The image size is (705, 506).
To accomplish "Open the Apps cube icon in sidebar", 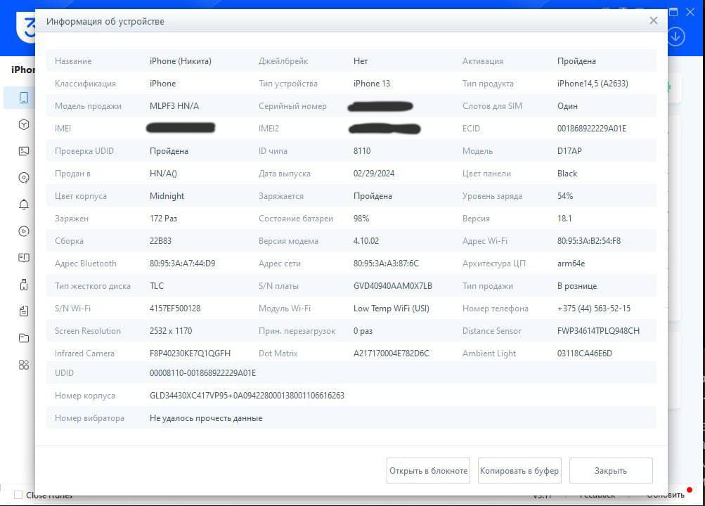I will pos(24,124).
